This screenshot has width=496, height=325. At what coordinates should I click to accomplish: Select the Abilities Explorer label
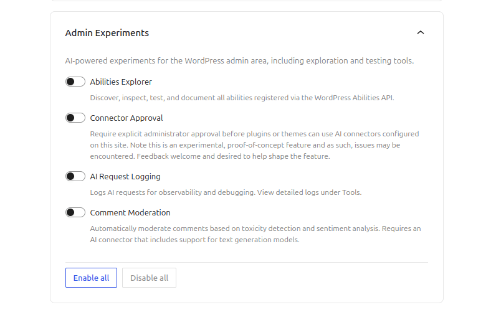pos(121,82)
